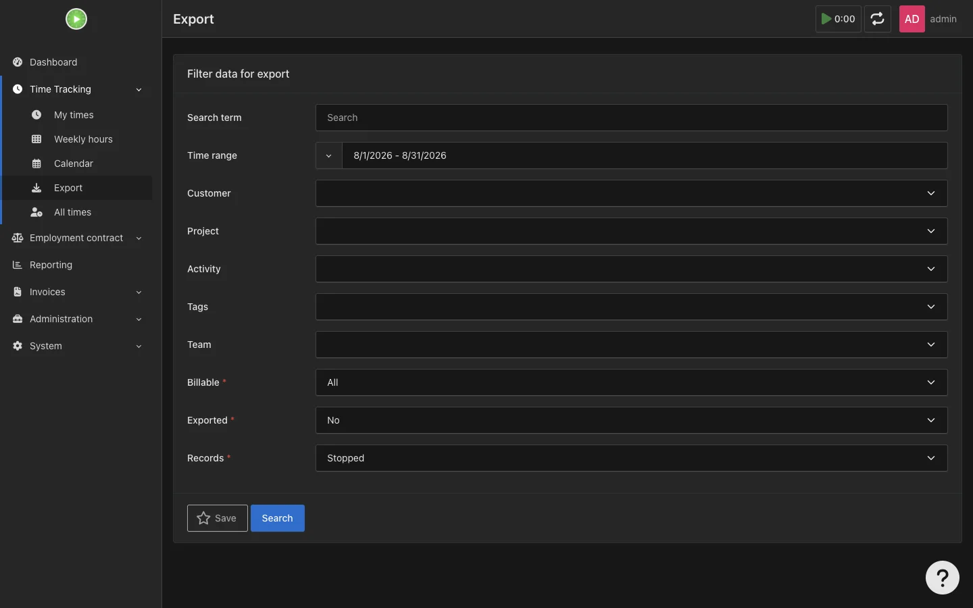This screenshot has width=973, height=608.
Task: Open My times page
Action: coord(76,115)
